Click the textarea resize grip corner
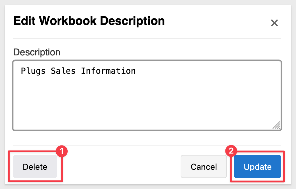 (x=276, y=125)
